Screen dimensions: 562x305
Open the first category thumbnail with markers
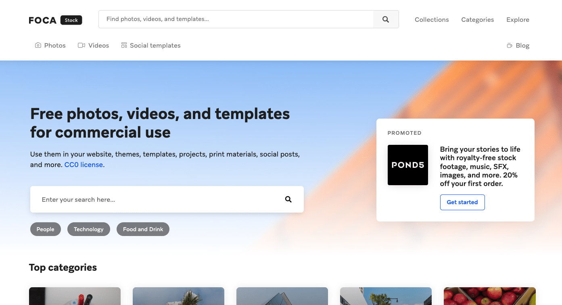75,296
